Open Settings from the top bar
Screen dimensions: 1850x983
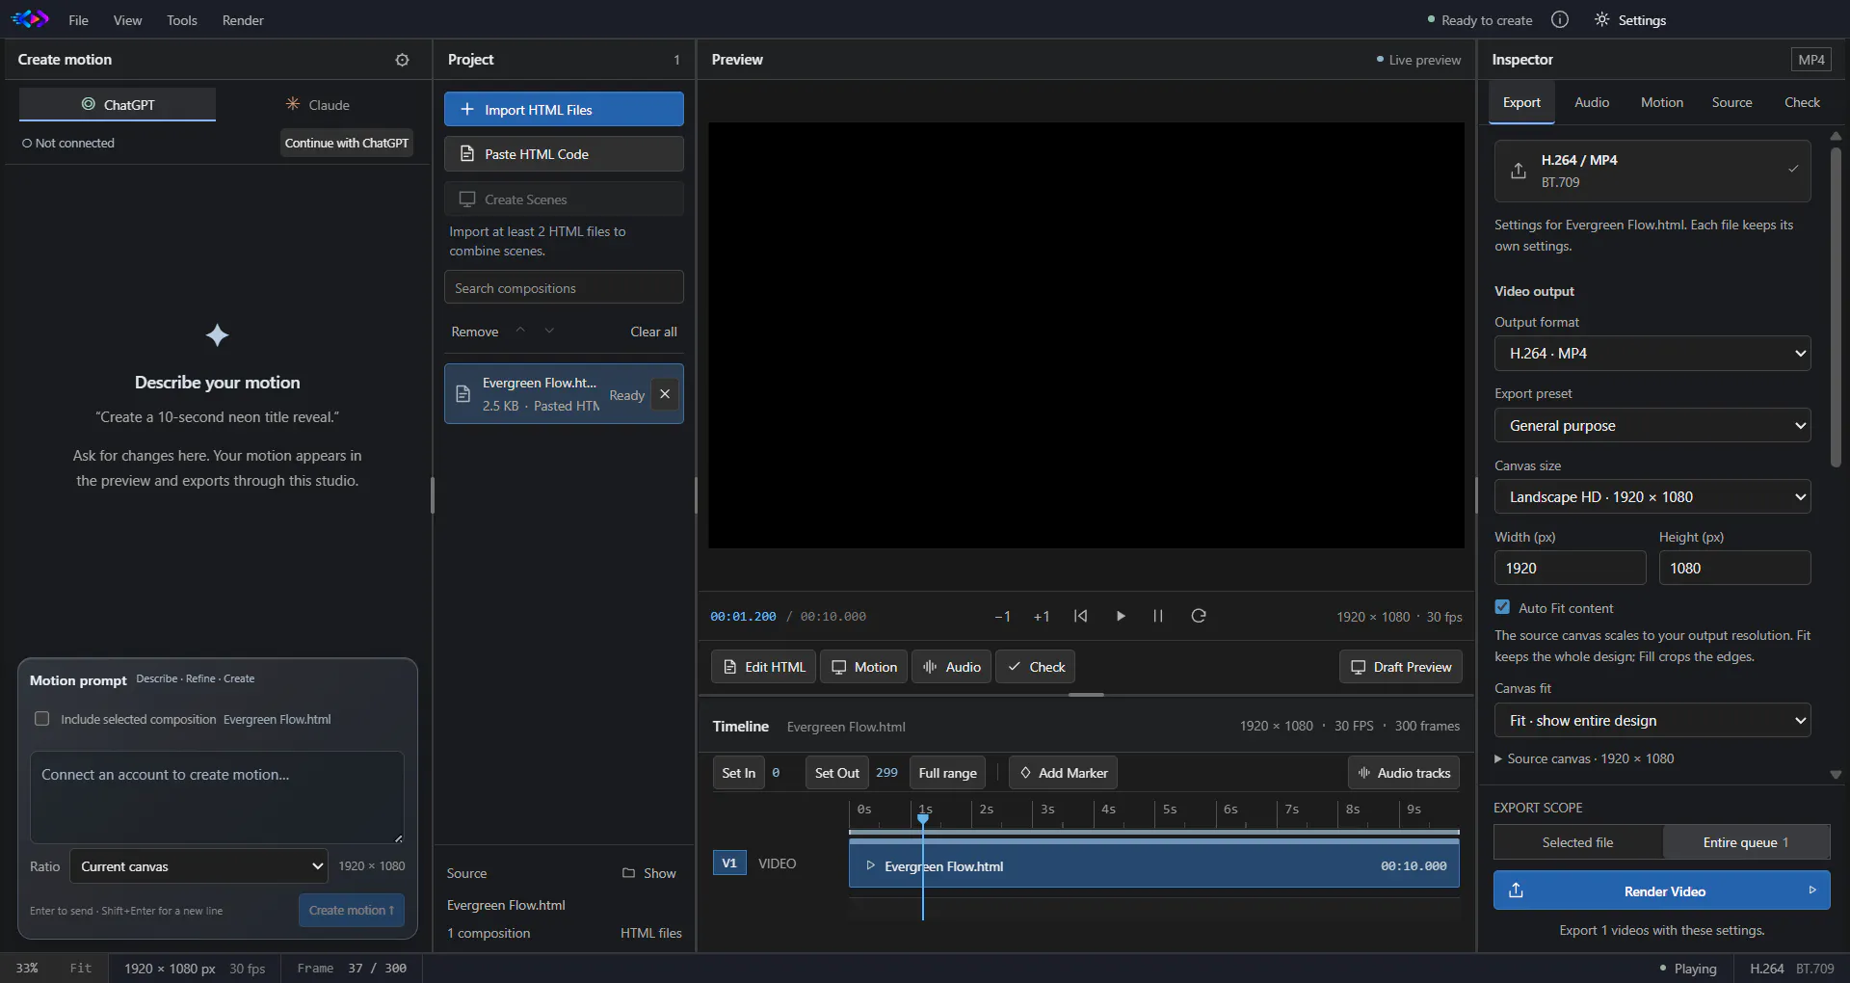1630,19
